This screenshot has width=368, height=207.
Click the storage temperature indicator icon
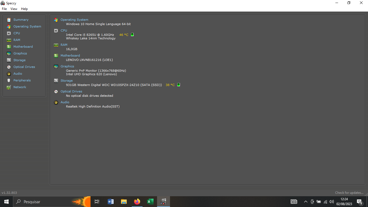click(x=179, y=85)
